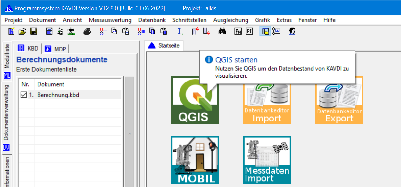401x187 pixels.
Task: Click the binoculars search icon
Action: coord(222,31)
